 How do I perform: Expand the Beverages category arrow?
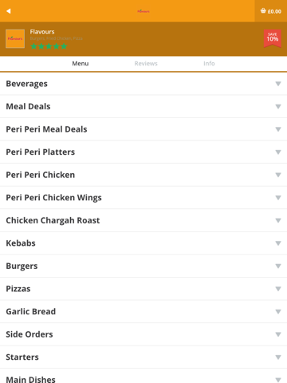coord(278,84)
